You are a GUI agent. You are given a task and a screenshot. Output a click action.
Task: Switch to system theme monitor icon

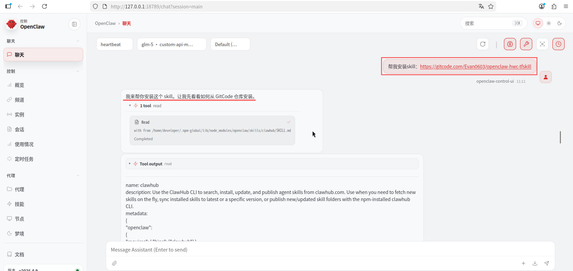coord(538,23)
